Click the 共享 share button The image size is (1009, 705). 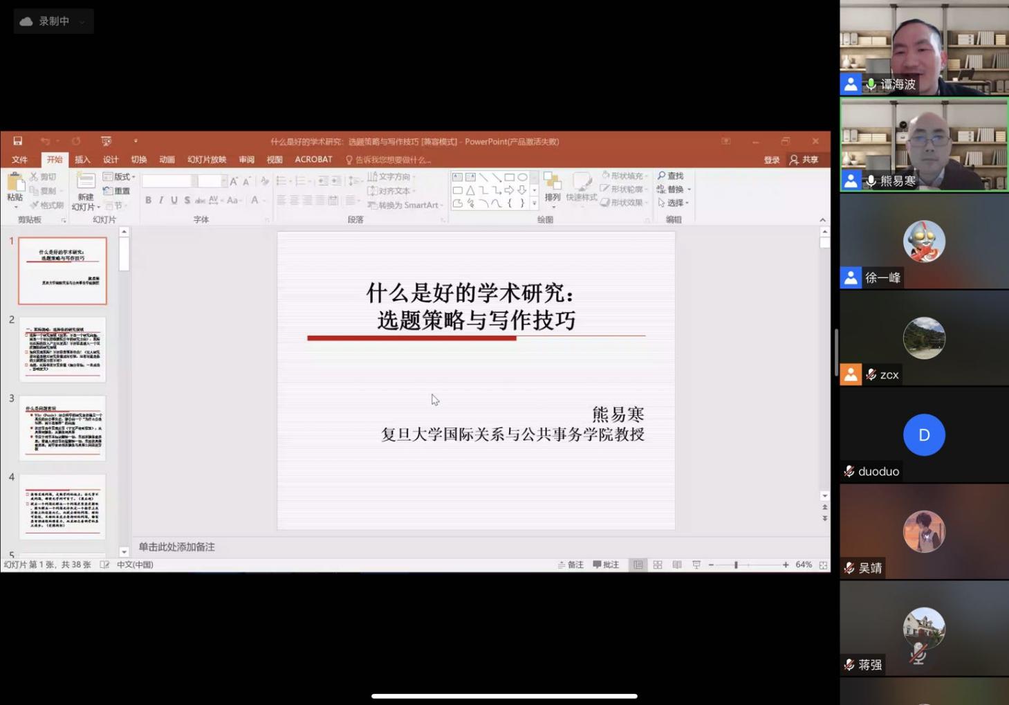tap(804, 160)
